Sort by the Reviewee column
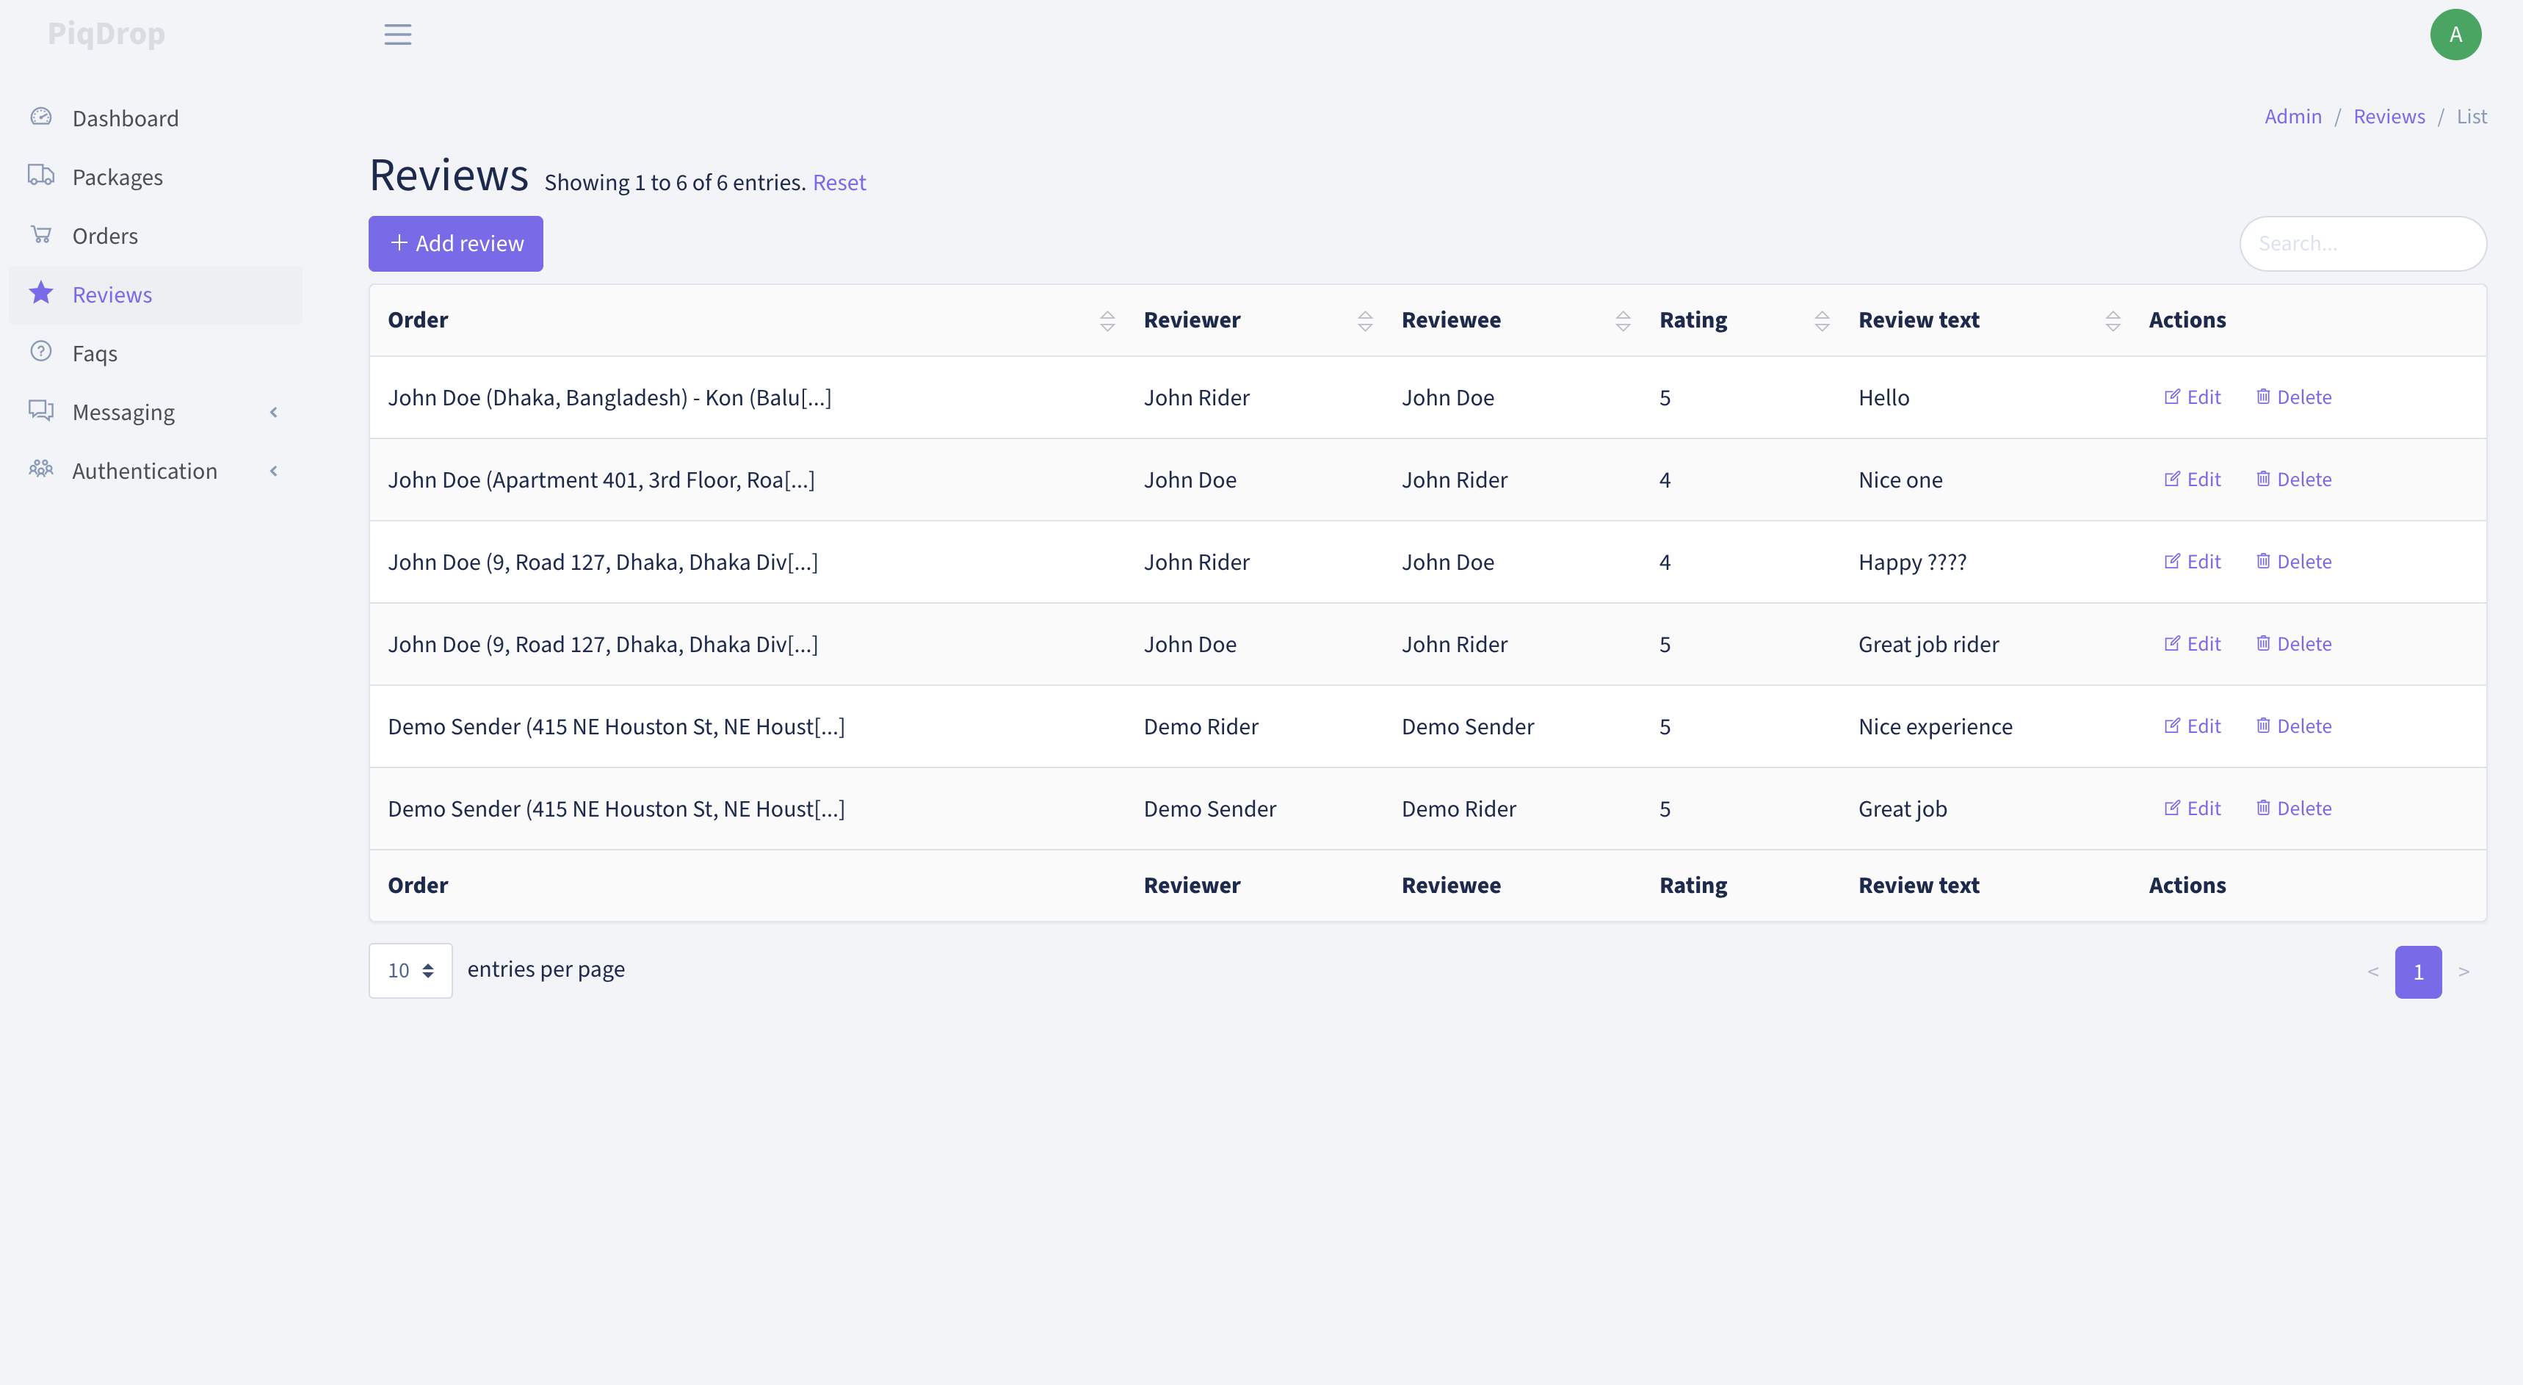This screenshot has width=2523, height=1385. tap(1623, 320)
